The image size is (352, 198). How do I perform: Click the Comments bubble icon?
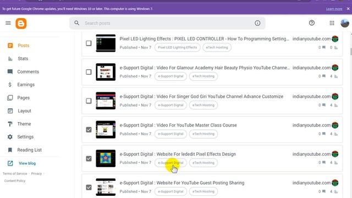[10, 71]
